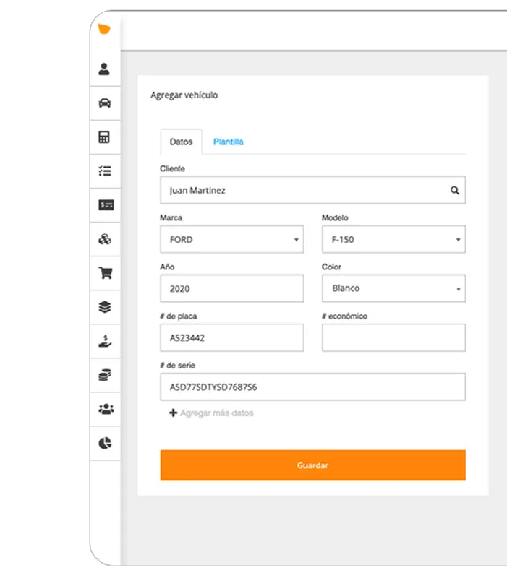Click the search magnifier in Cliente field
The image size is (507, 578).
(x=455, y=190)
